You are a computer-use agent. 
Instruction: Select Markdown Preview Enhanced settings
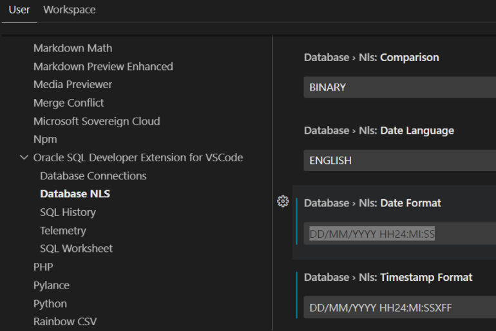tap(103, 66)
